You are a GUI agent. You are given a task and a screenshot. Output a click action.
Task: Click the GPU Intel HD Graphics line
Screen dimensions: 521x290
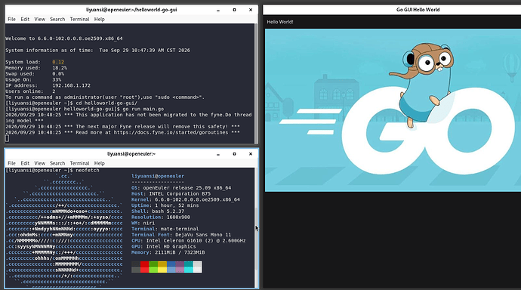(164, 246)
